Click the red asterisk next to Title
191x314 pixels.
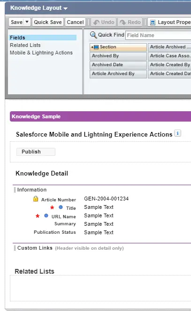pyautogui.click(x=52, y=207)
